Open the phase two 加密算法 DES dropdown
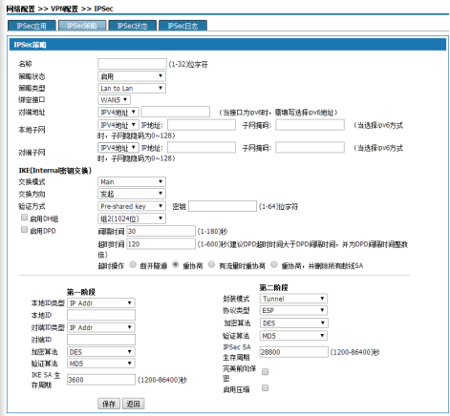 294,323
